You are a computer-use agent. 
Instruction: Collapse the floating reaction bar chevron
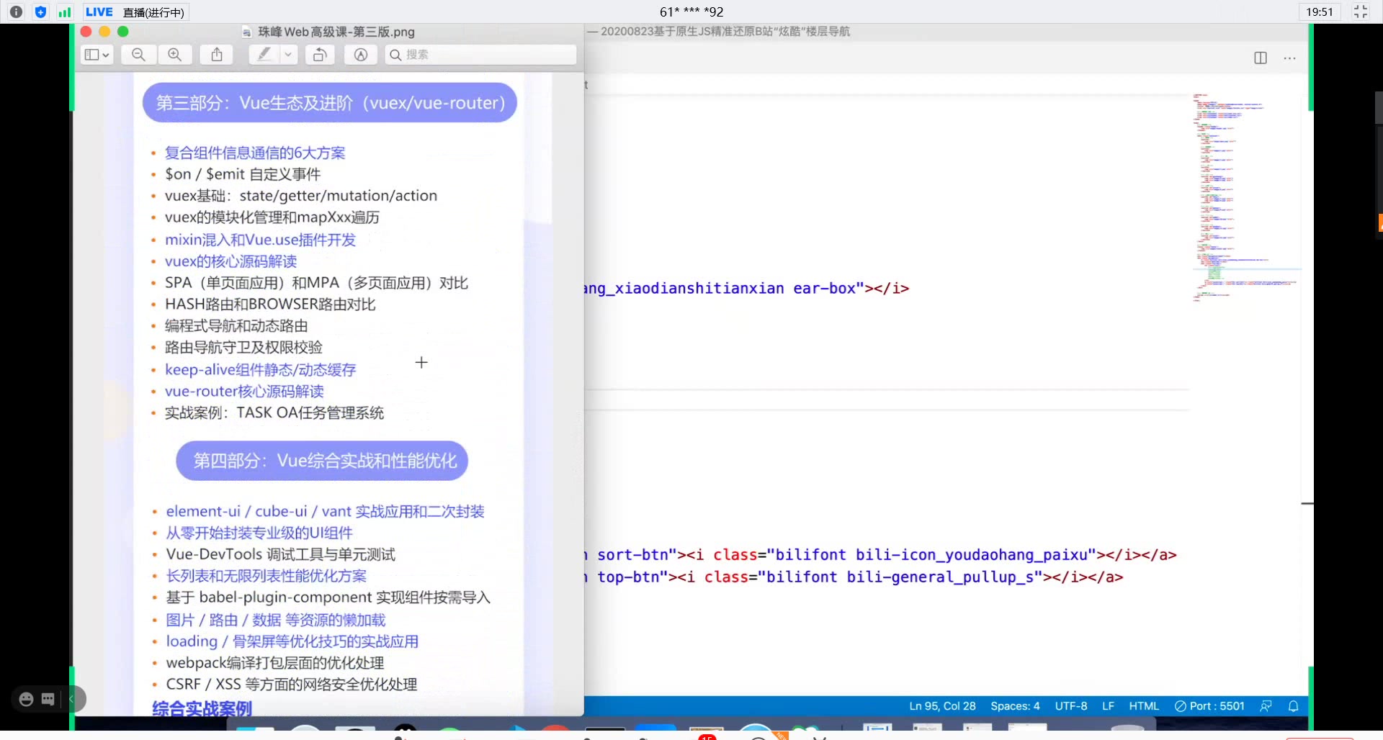pos(71,699)
